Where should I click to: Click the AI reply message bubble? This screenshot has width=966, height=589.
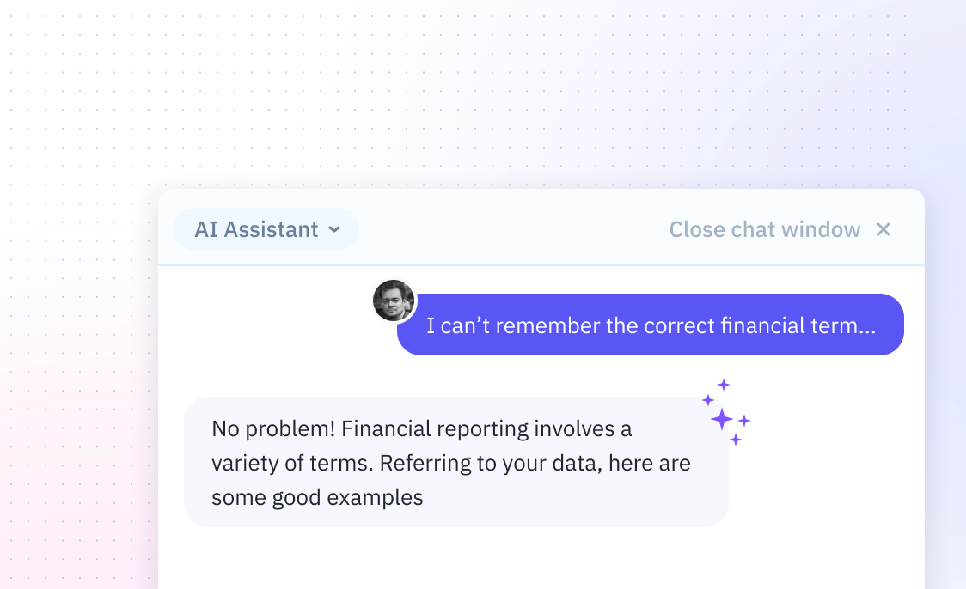click(x=455, y=462)
